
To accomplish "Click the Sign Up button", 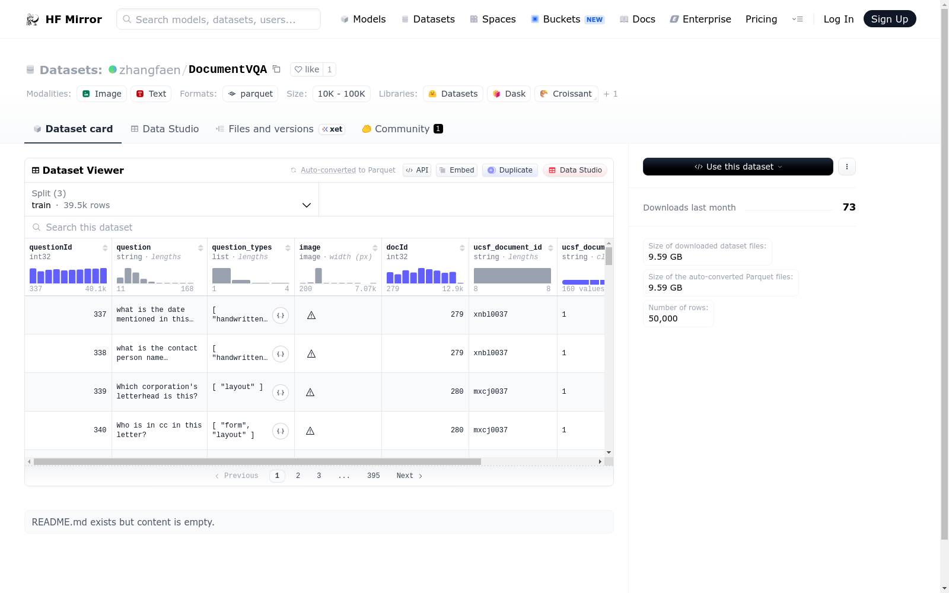I will coord(890,19).
